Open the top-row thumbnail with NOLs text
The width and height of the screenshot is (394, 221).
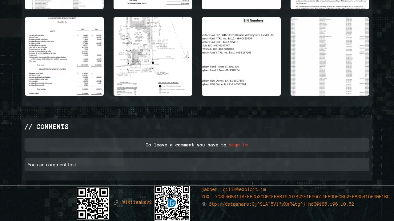pos(330,4)
